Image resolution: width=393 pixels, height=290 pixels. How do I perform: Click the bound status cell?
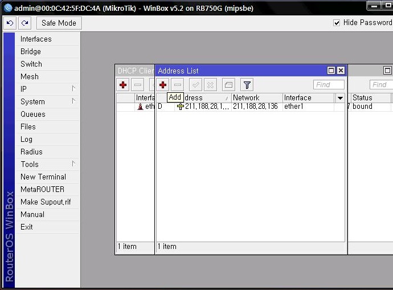362,107
